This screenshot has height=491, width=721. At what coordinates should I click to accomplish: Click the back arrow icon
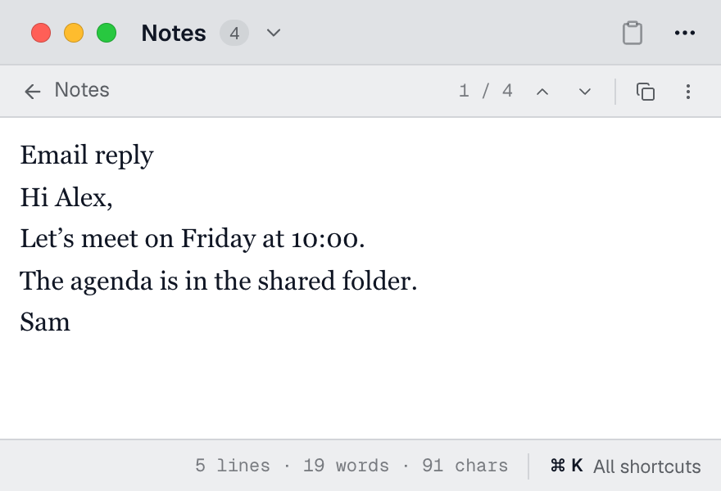coord(33,92)
